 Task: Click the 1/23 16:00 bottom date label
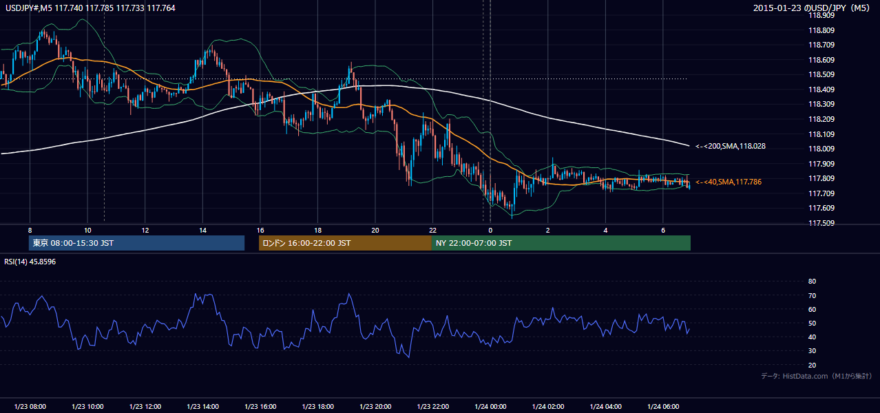(x=260, y=407)
